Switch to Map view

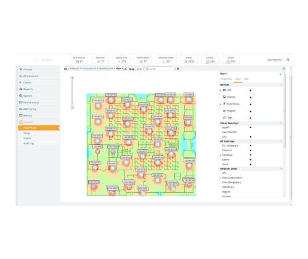tap(132, 69)
